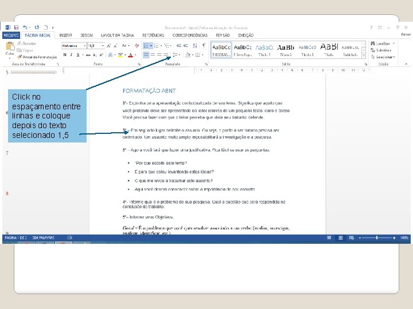Image resolution: width=413 pixels, height=309 pixels.
Task: Toggle superscript formatting
Action: (x=101, y=55)
